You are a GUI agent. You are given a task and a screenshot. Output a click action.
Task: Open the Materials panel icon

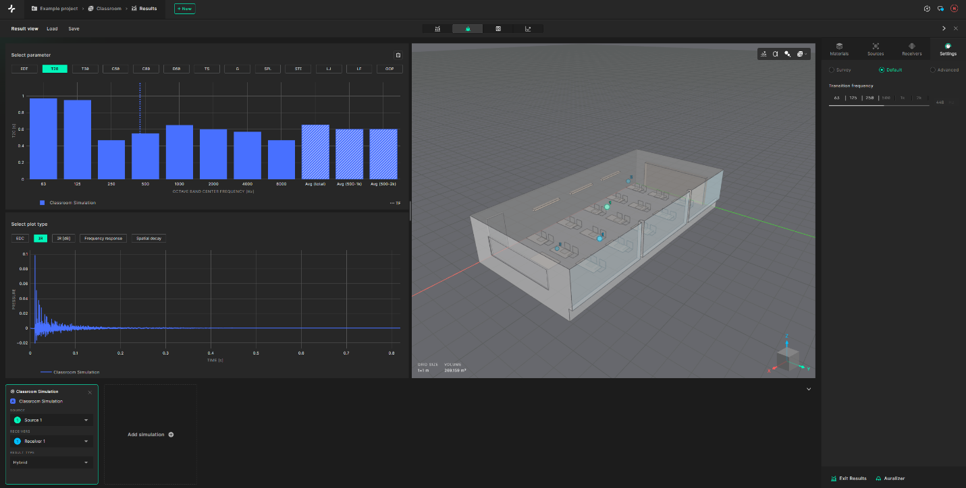coord(840,46)
